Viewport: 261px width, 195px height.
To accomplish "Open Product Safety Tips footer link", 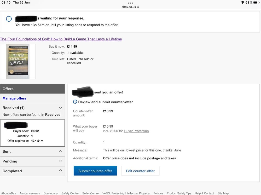I will click(x=179, y=193).
